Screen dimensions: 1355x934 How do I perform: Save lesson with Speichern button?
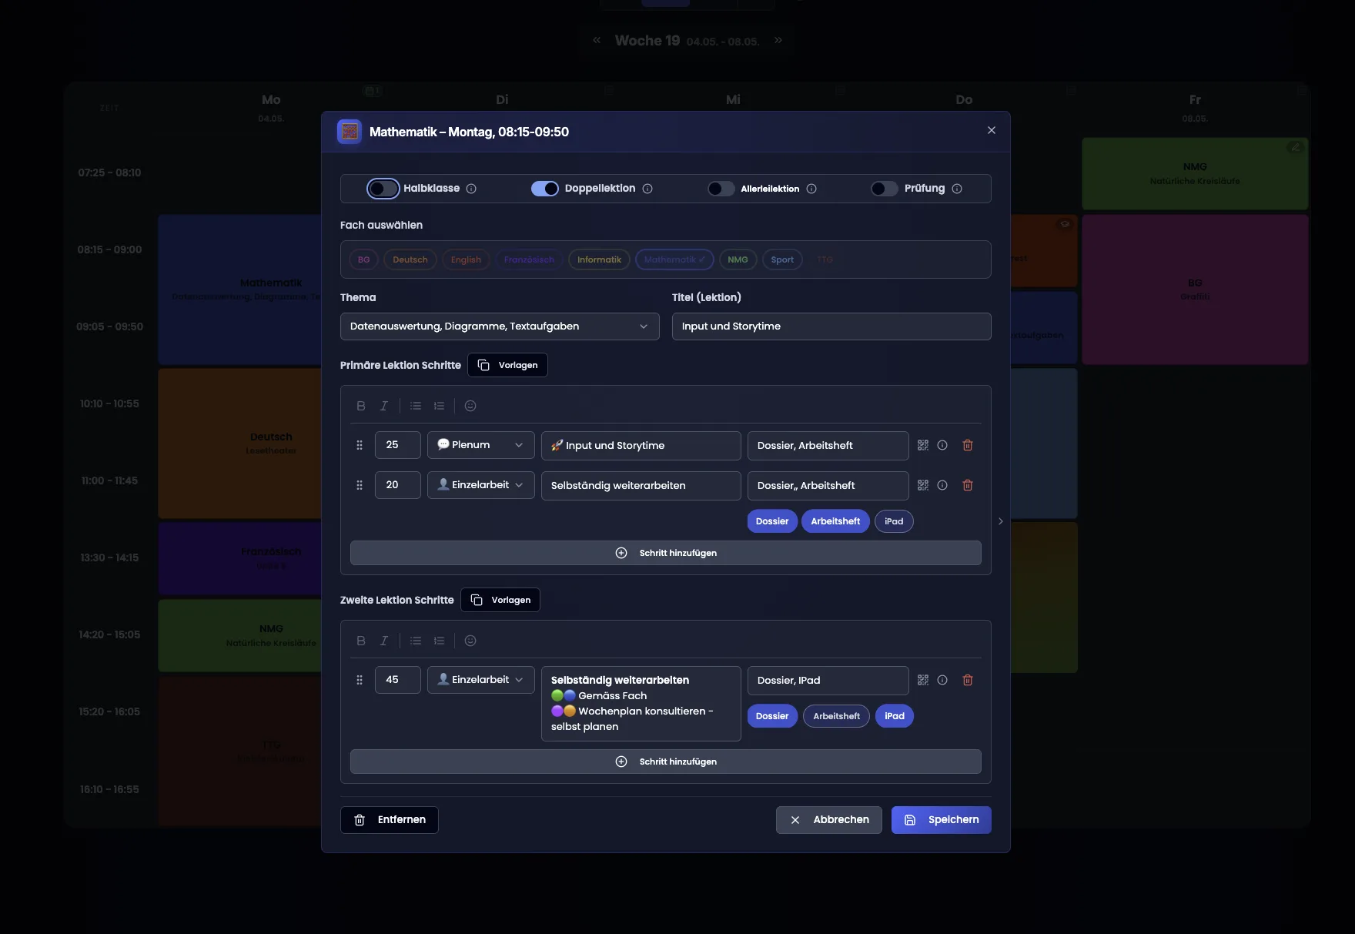(x=942, y=820)
